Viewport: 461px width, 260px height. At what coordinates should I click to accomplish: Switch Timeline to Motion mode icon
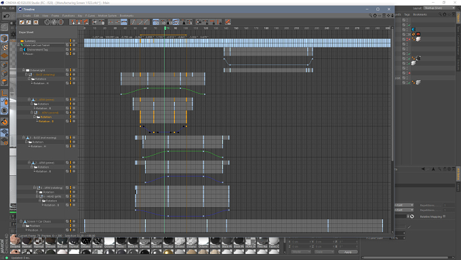[x=35, y=22]
